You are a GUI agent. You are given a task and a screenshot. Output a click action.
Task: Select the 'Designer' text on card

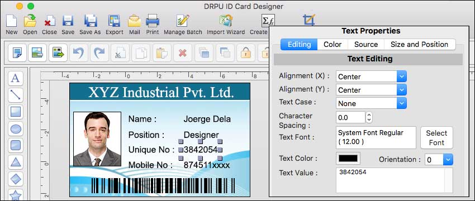[x=201, y=135]
